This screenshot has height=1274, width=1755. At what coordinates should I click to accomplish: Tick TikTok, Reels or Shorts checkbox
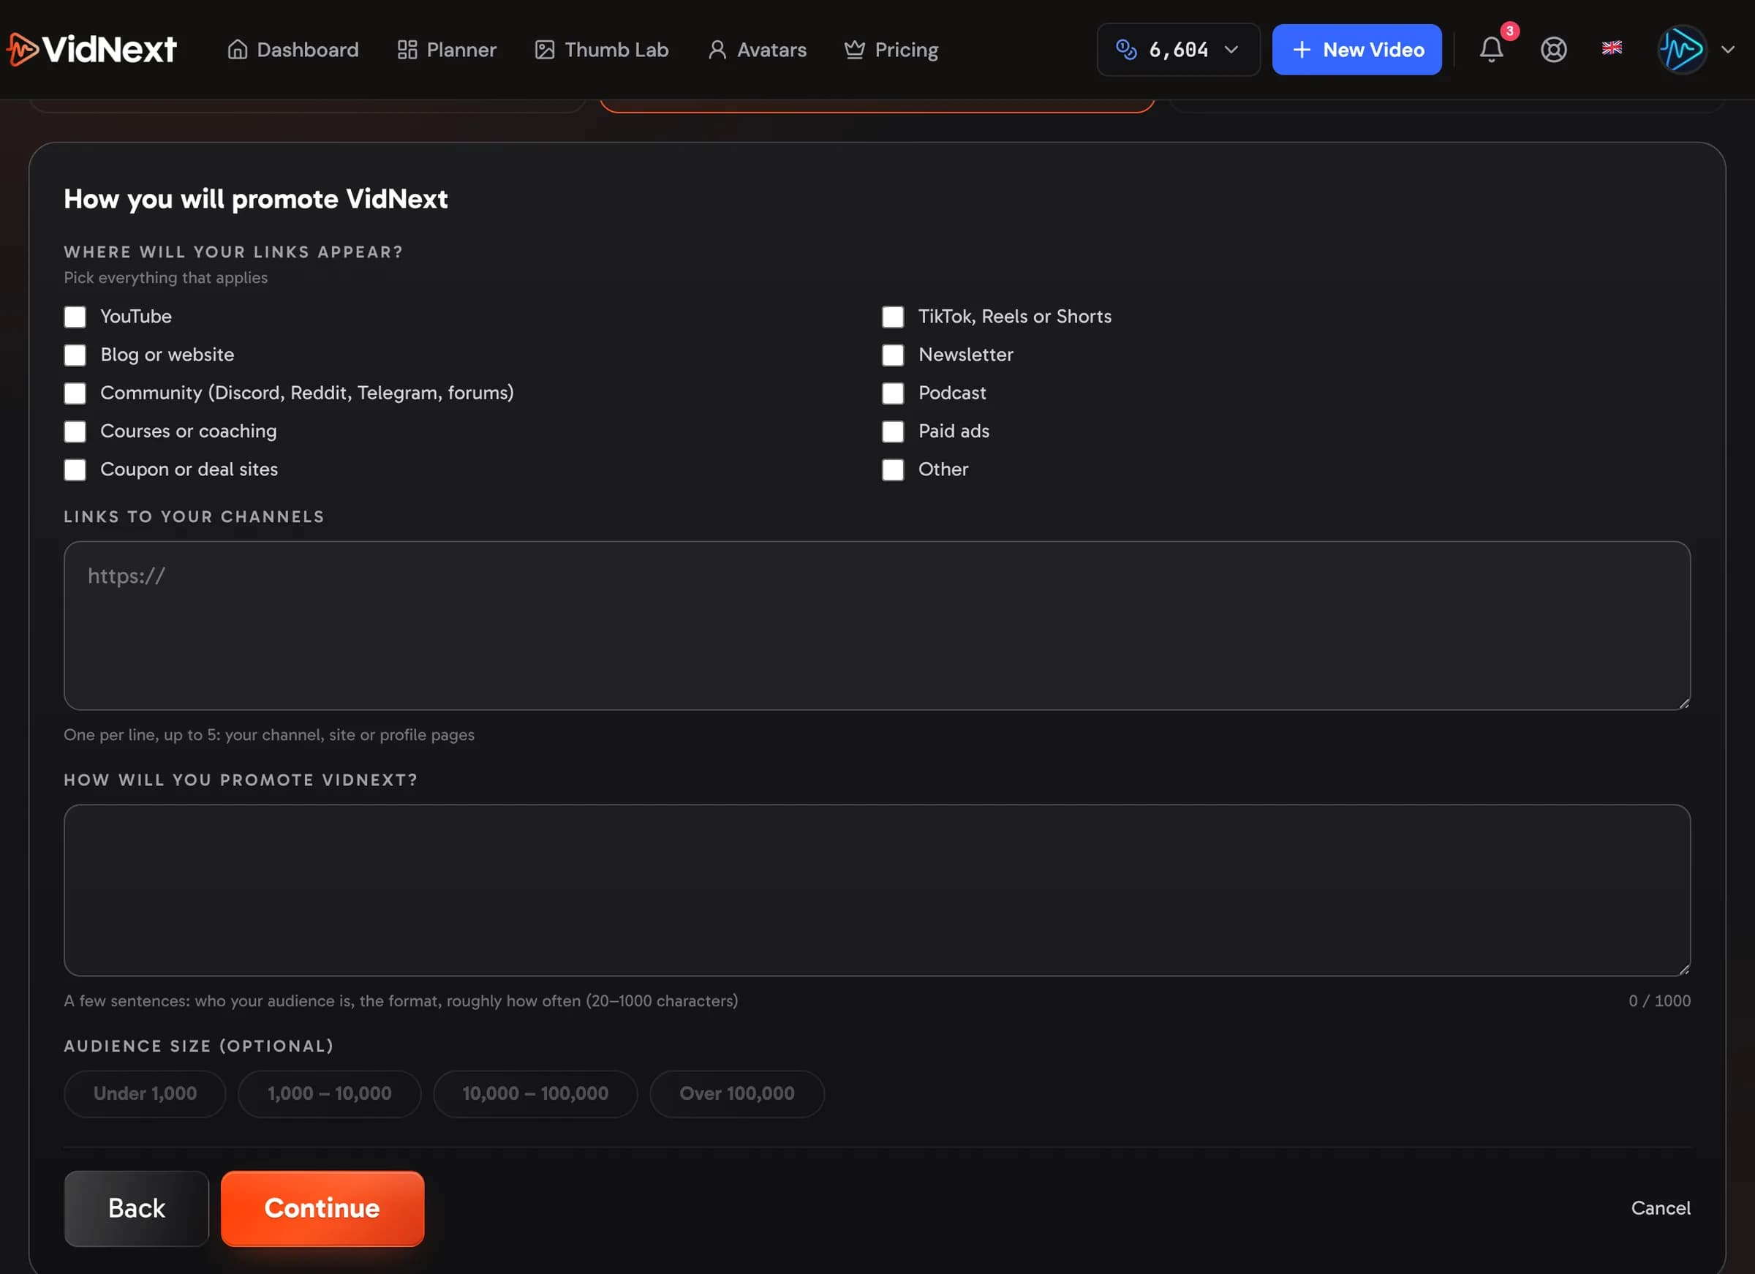coord(893,317)
